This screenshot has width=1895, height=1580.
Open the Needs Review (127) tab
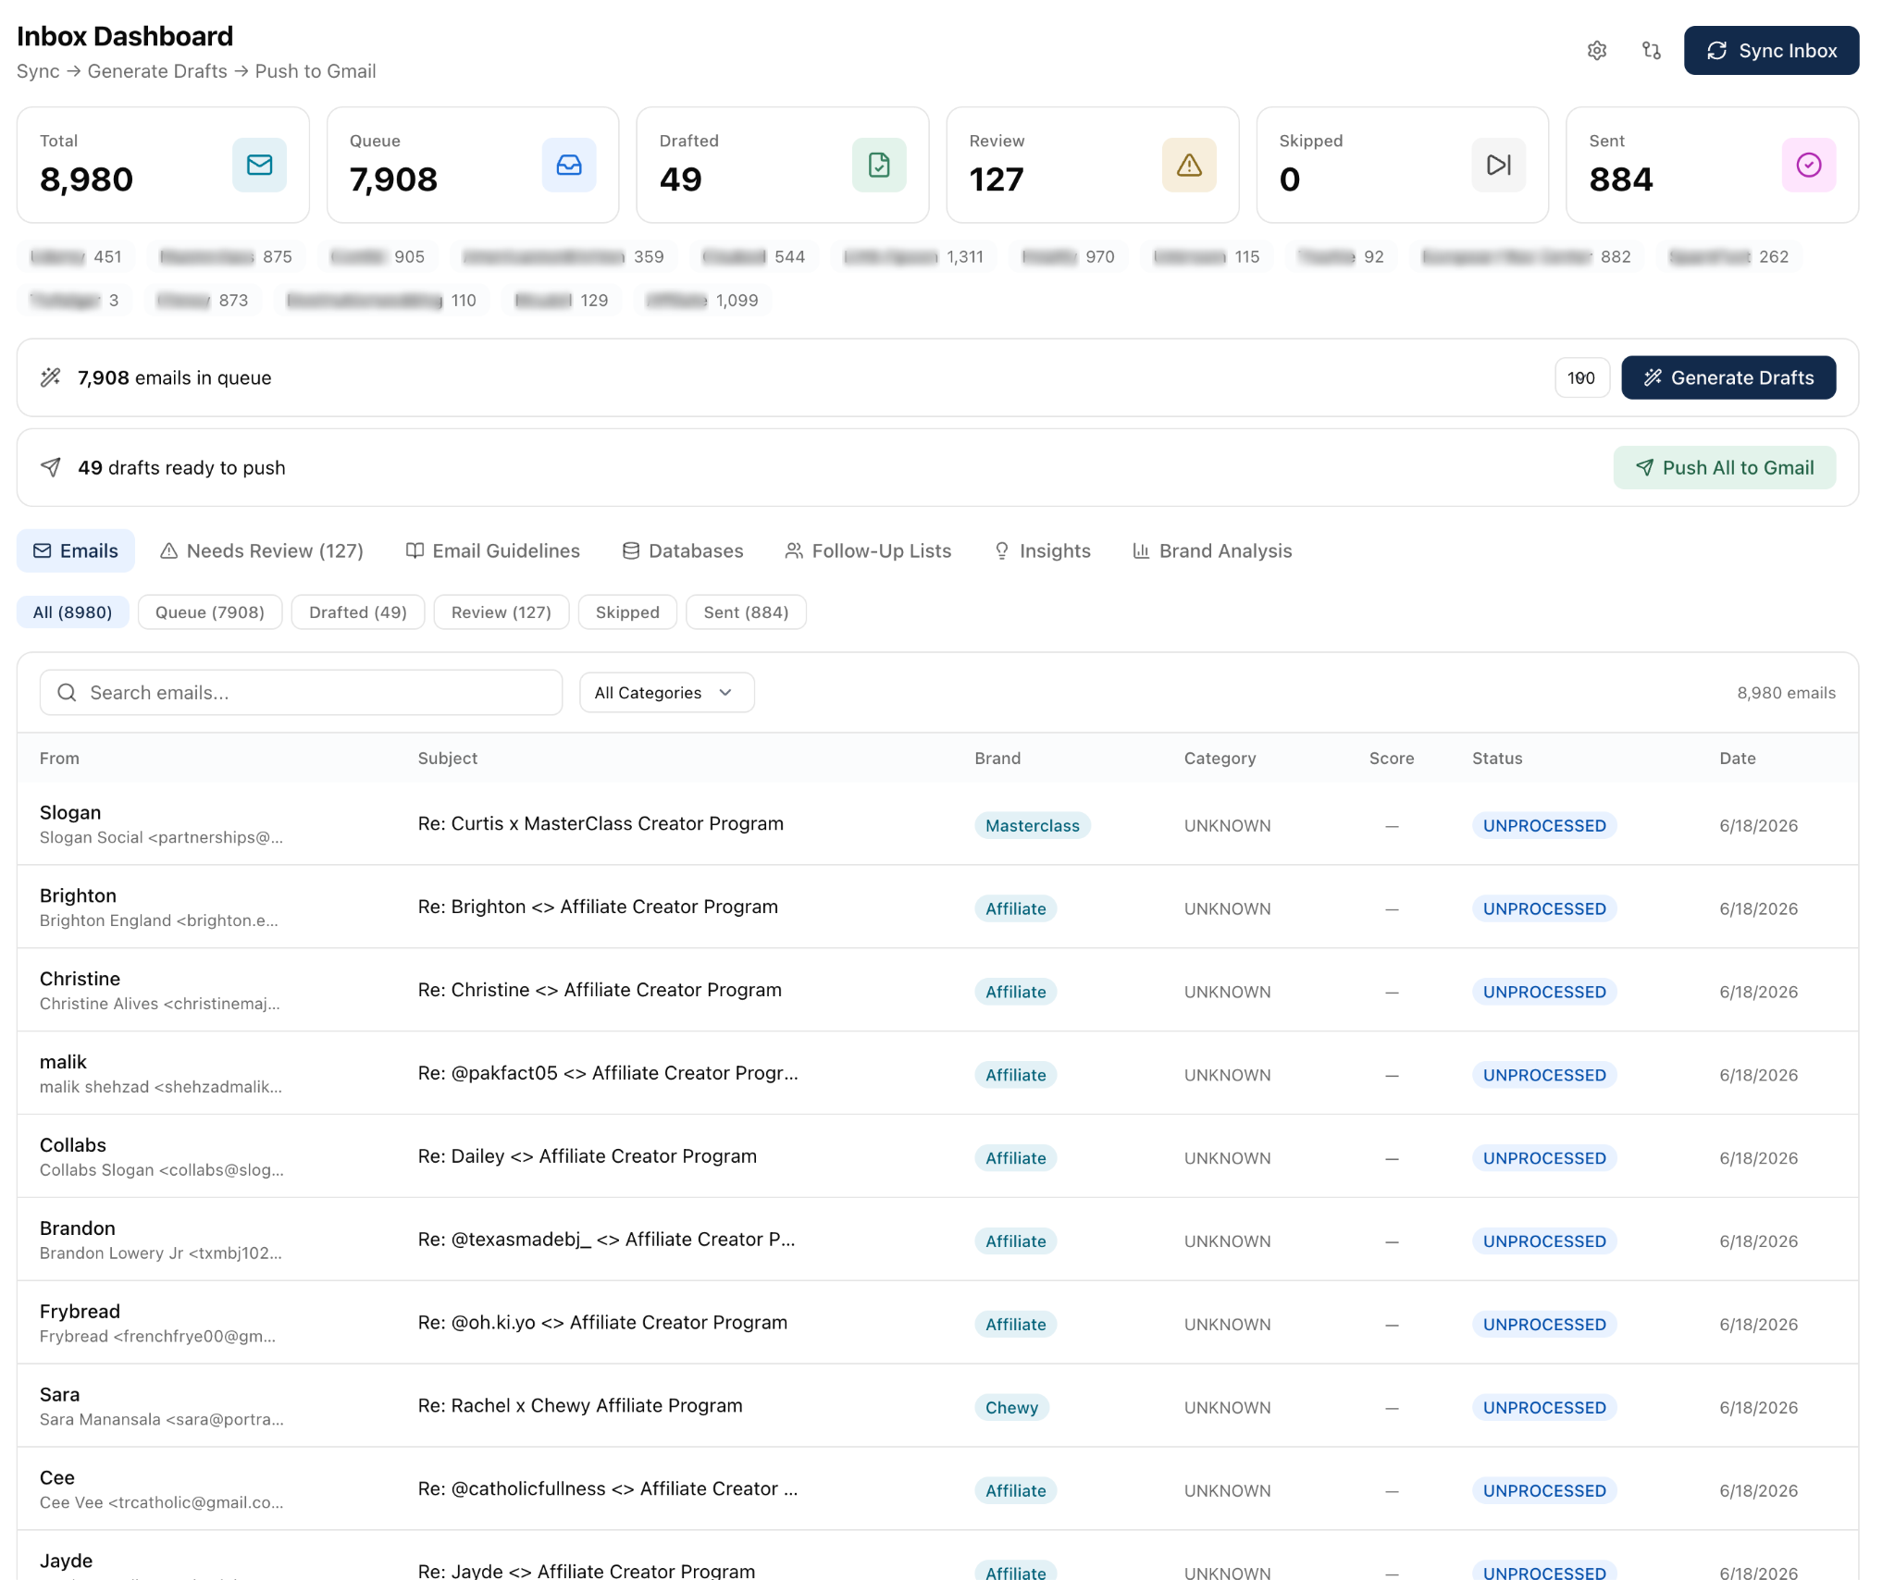(x=262, y=550)
